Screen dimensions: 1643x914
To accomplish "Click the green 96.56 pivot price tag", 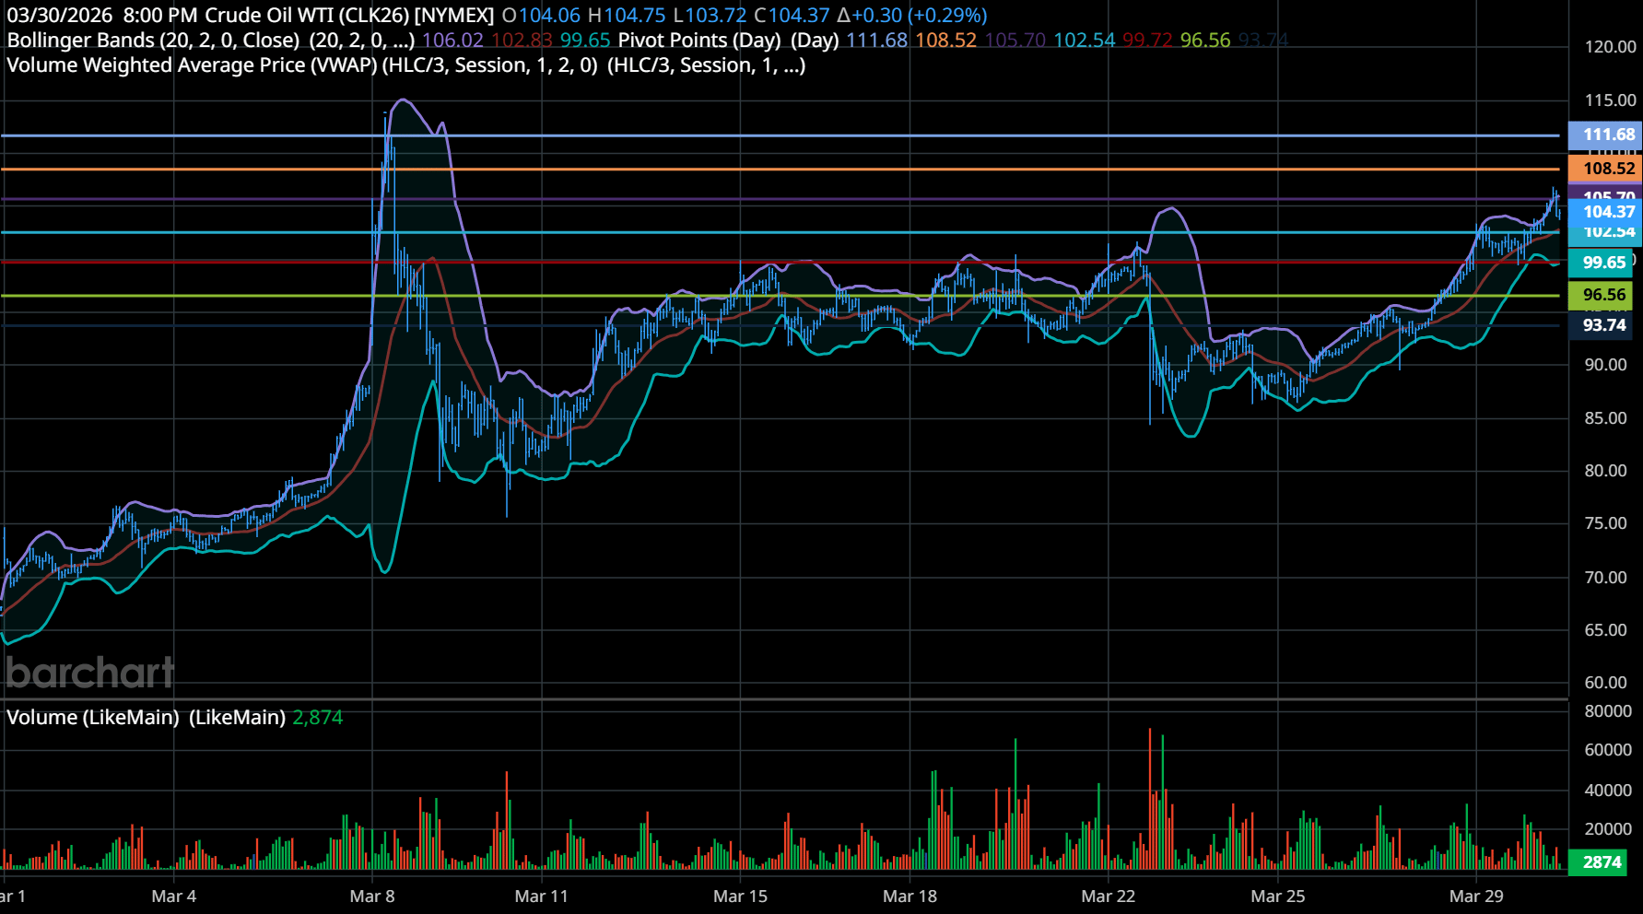I will click(1603, 295).
